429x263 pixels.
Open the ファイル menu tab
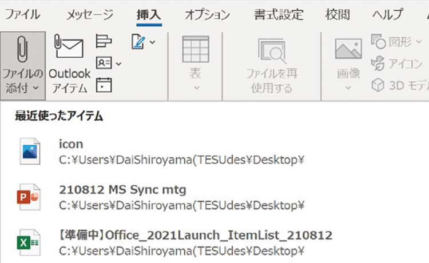coord(25,14)
